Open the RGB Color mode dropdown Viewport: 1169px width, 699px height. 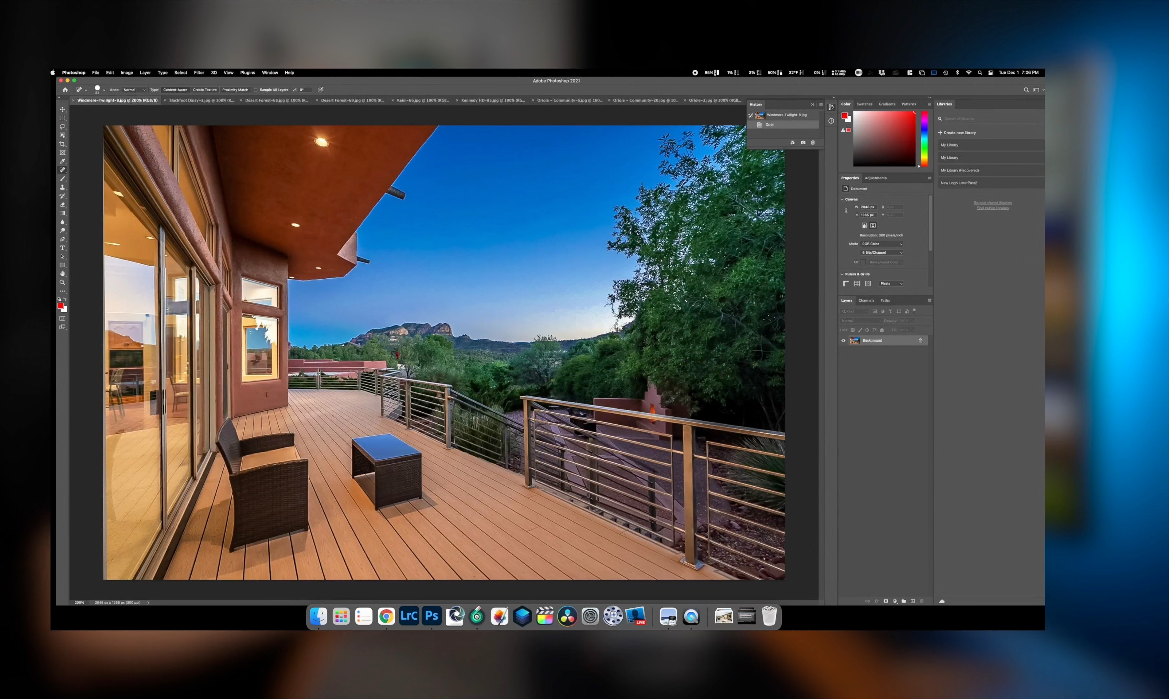pos(882,244)
